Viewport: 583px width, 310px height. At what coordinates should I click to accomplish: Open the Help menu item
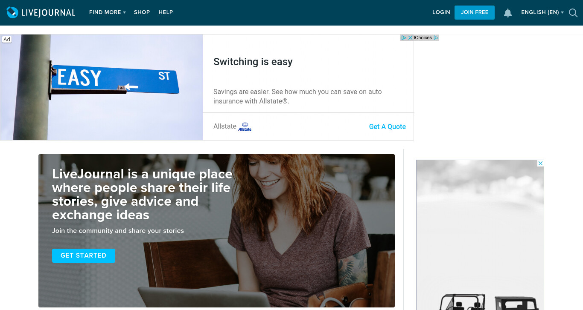click(x=166, y=12)
